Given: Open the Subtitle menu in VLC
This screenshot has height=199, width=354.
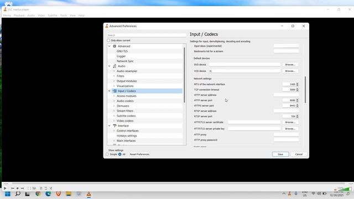Looking at the screenshot, I should click(53, 15).
